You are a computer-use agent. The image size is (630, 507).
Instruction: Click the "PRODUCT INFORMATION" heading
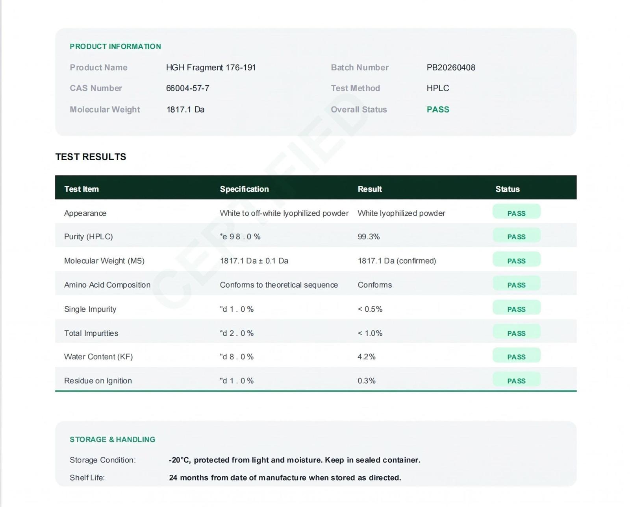(115, 46)
